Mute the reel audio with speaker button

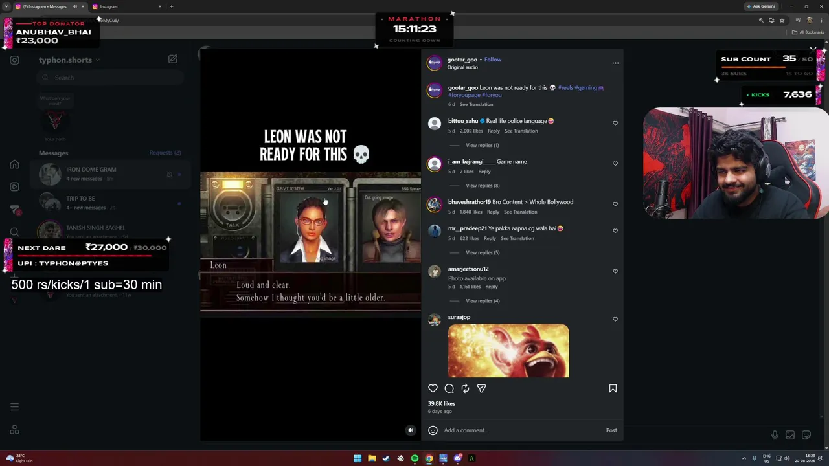coord(410,430)
